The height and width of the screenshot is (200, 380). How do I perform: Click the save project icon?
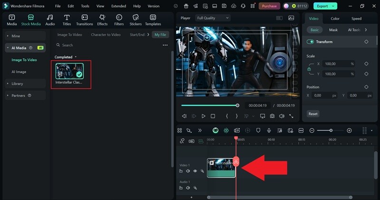click(x=224, y=6)
